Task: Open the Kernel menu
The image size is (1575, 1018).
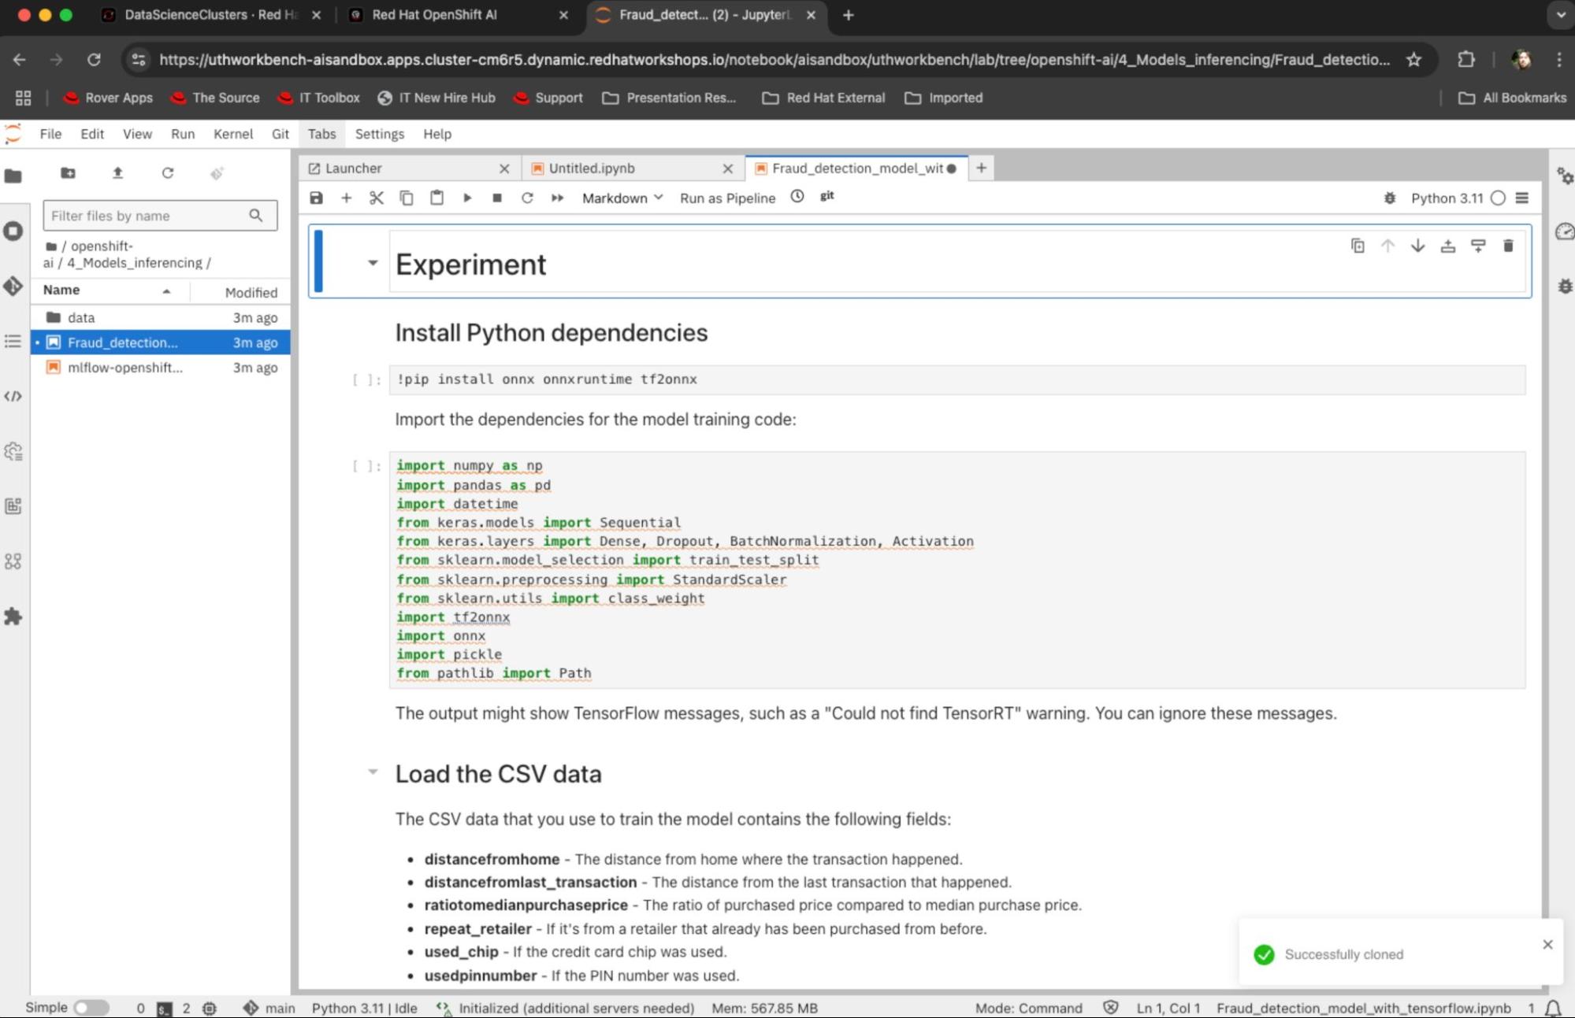Action: (232, 134)
